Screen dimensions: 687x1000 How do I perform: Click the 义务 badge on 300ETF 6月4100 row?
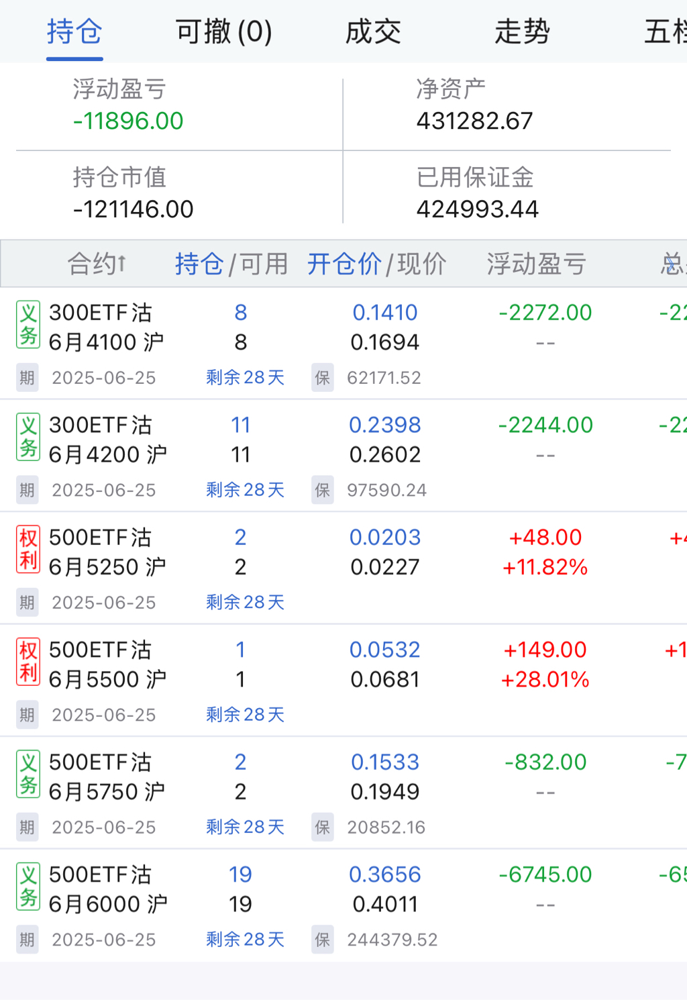click(28, 325)
